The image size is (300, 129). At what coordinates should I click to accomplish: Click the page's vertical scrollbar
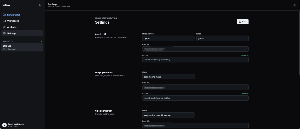[299, 43]
